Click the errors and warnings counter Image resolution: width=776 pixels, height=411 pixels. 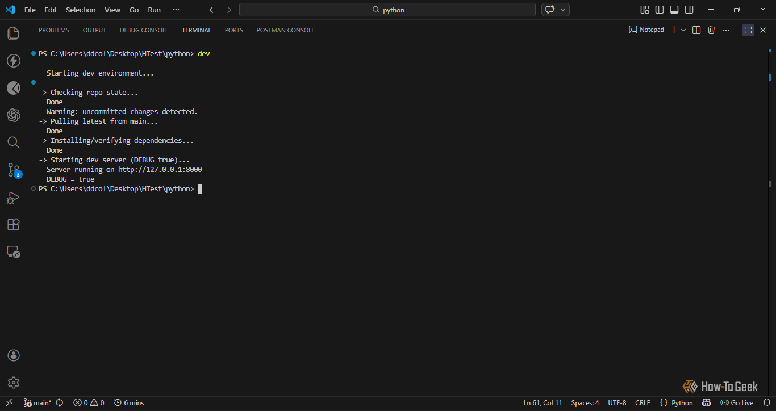pos(89,403)
